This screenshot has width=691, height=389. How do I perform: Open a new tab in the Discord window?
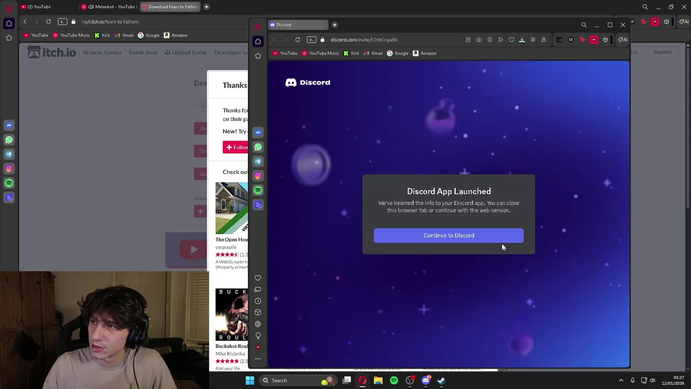(x=334, y=25)
